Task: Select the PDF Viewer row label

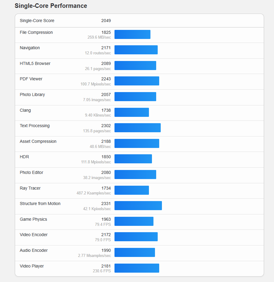Action: click(x=31, y=79)
